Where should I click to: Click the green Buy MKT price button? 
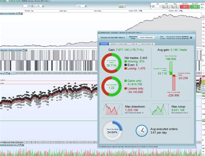click(195, 7)
